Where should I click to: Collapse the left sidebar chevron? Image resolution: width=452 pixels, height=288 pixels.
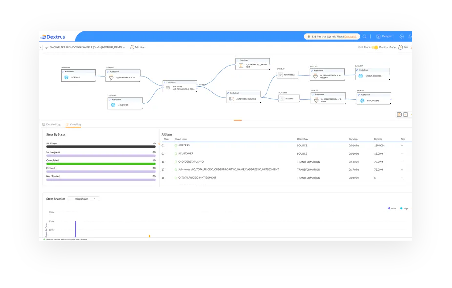[x=41, y=47]
